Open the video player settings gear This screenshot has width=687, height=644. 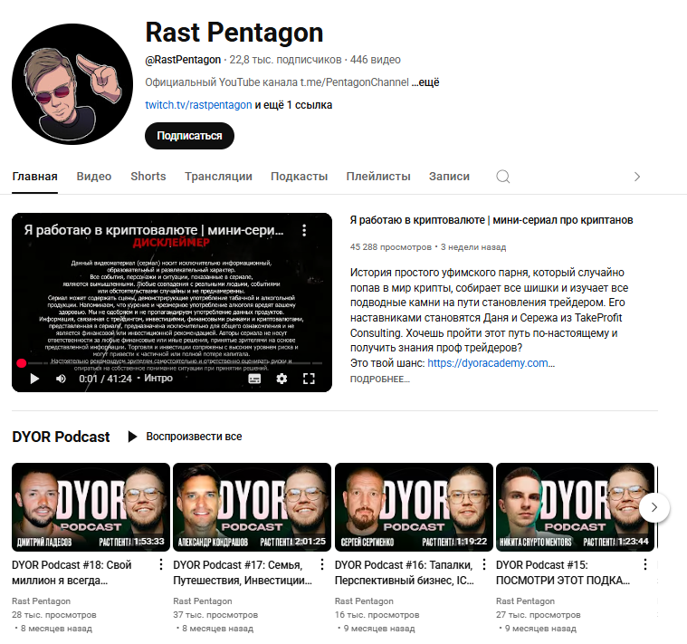(x=281, y=379)
